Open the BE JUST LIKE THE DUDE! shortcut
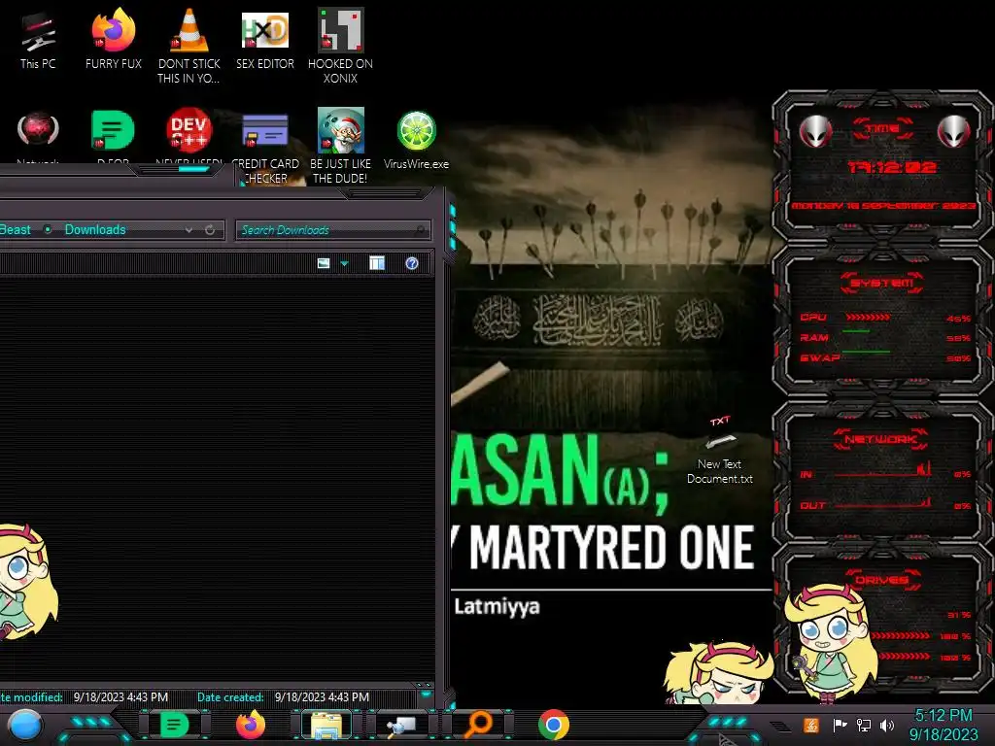Screen dimensions: 995x746 (x=341, y=146)
